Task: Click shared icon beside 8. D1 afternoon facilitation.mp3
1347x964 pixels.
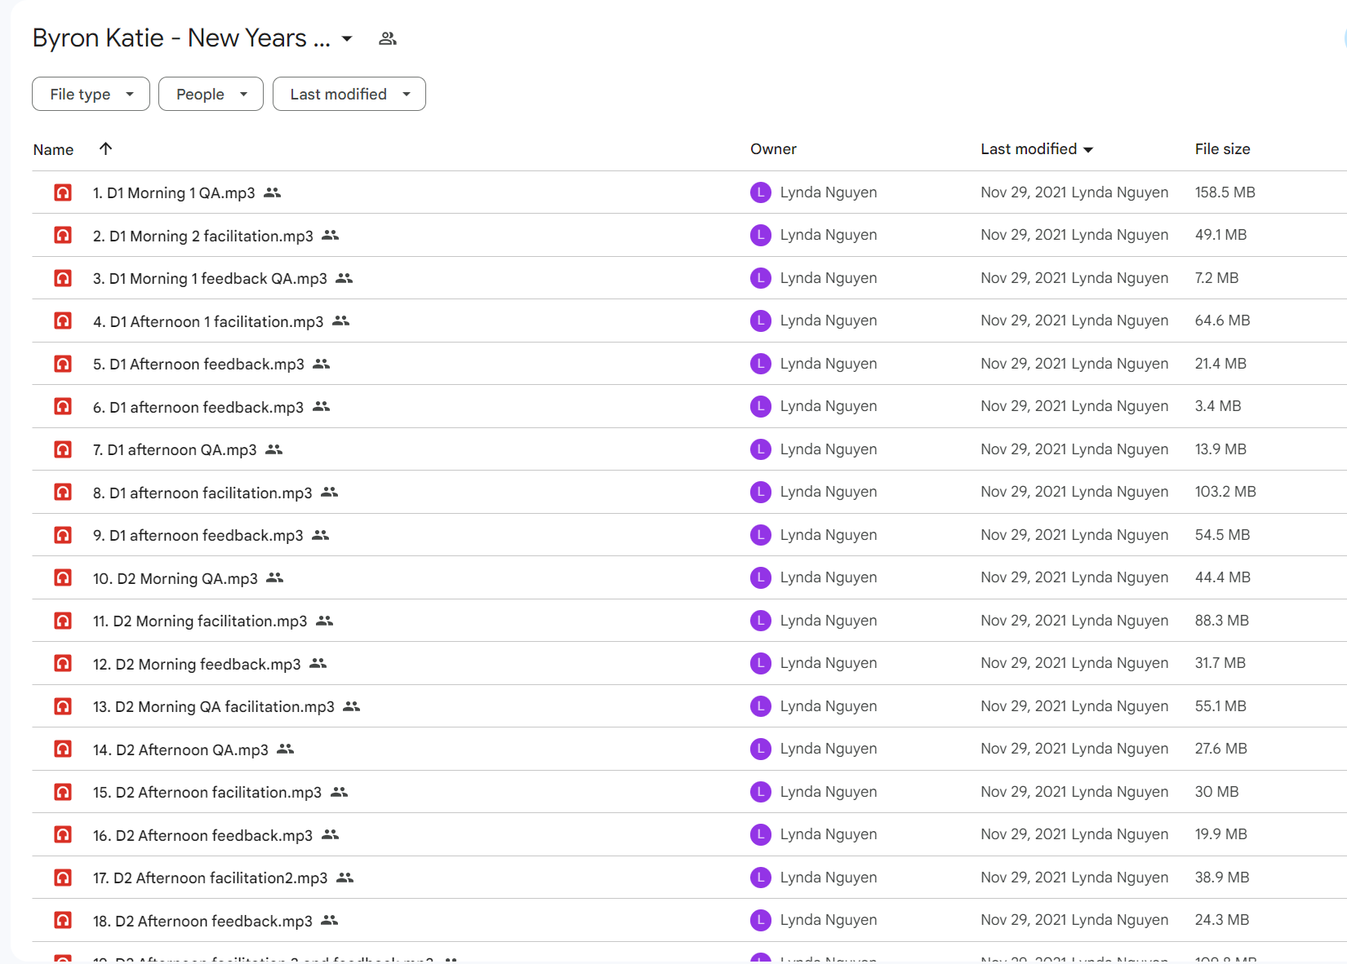Action: tap(330, 492)
